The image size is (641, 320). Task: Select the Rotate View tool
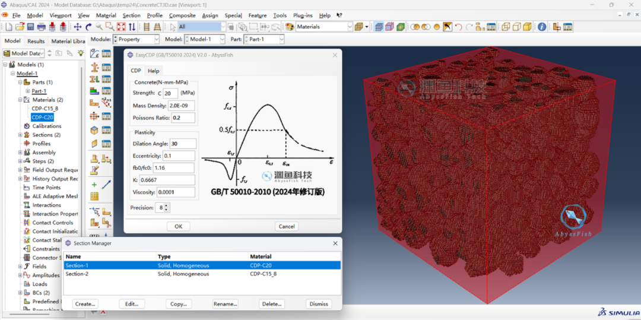click(x=88, y=27)
